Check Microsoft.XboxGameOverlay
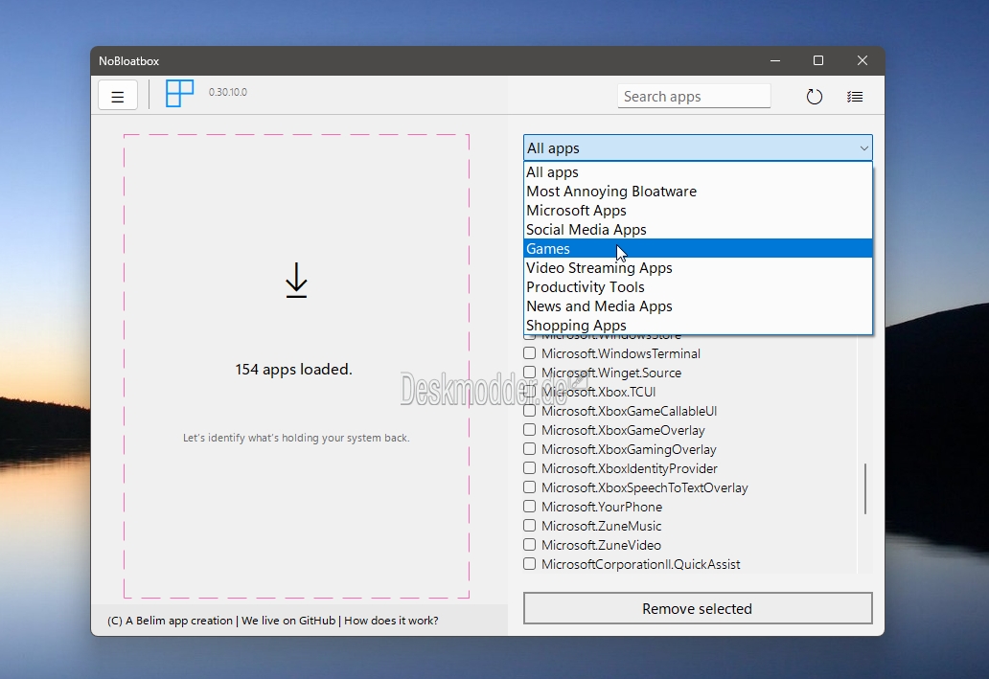This screenshot has height=679, width=989. (x=530, y=430)
